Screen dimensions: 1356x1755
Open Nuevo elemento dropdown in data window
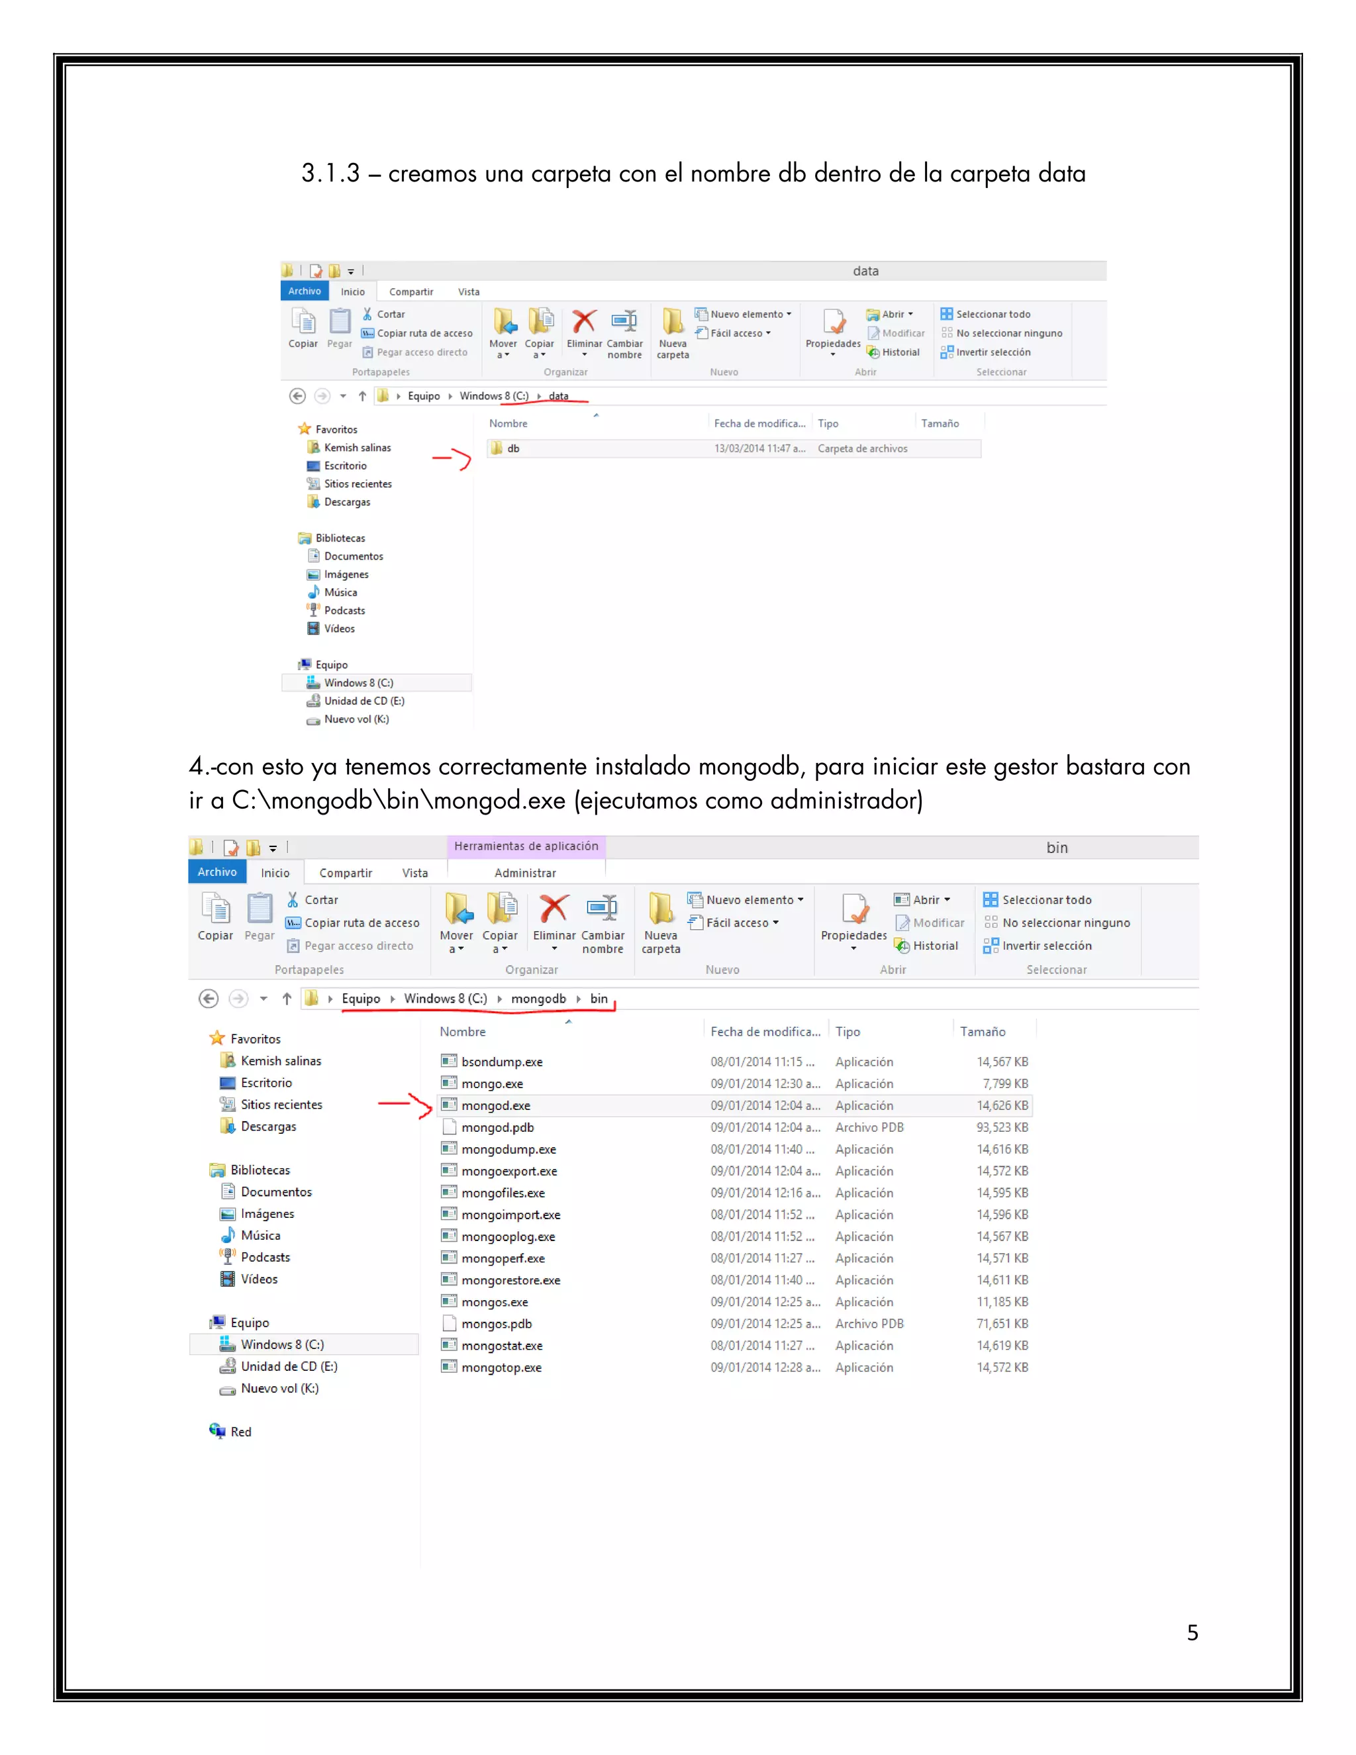click(743, 314)
